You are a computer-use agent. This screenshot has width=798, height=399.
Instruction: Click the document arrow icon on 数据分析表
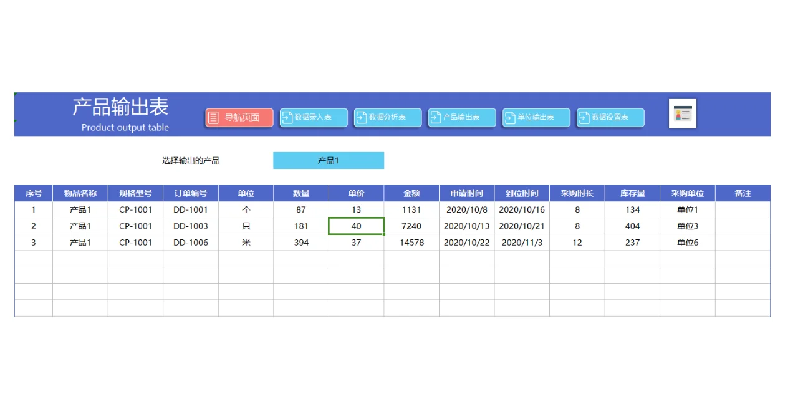(362, 117)
